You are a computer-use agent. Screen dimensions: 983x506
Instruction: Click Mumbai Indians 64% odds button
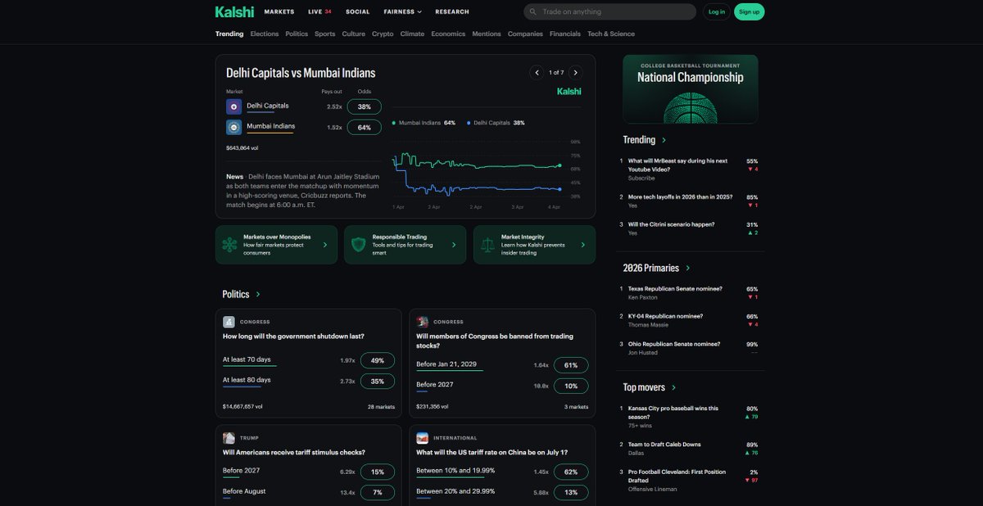pyautogui.click(x=365, y=127)
